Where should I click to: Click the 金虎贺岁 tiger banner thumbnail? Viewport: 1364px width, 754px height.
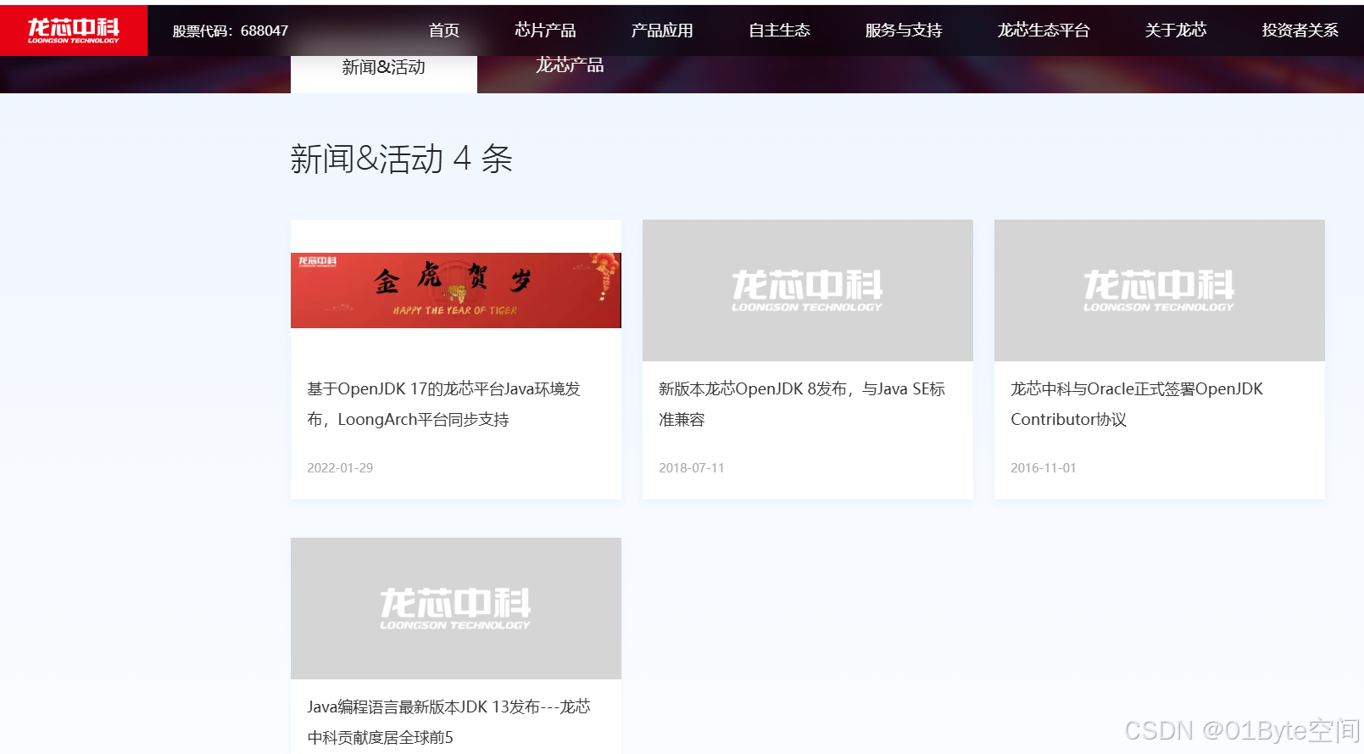[x=456, y=290]
